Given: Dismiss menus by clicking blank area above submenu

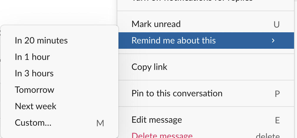Looking at the screenshot, I should [x=59, y=12].
